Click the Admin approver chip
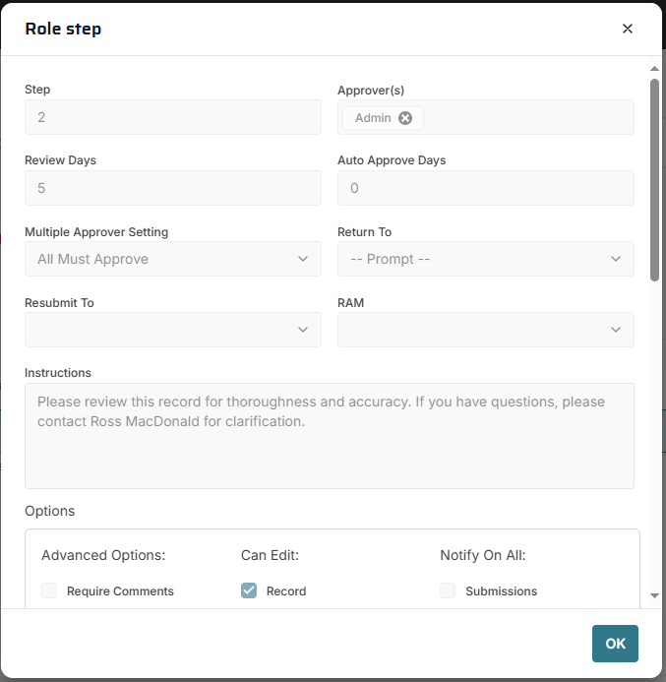Viewport: 666px width, 682px height. click(x=373, y=118)
